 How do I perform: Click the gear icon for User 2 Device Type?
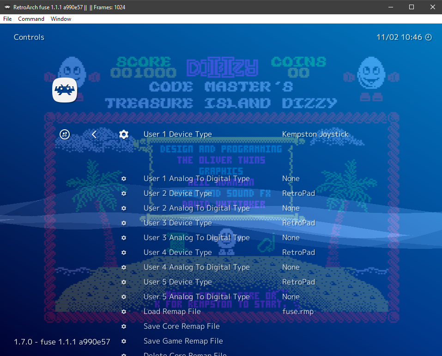click(124, 193)
